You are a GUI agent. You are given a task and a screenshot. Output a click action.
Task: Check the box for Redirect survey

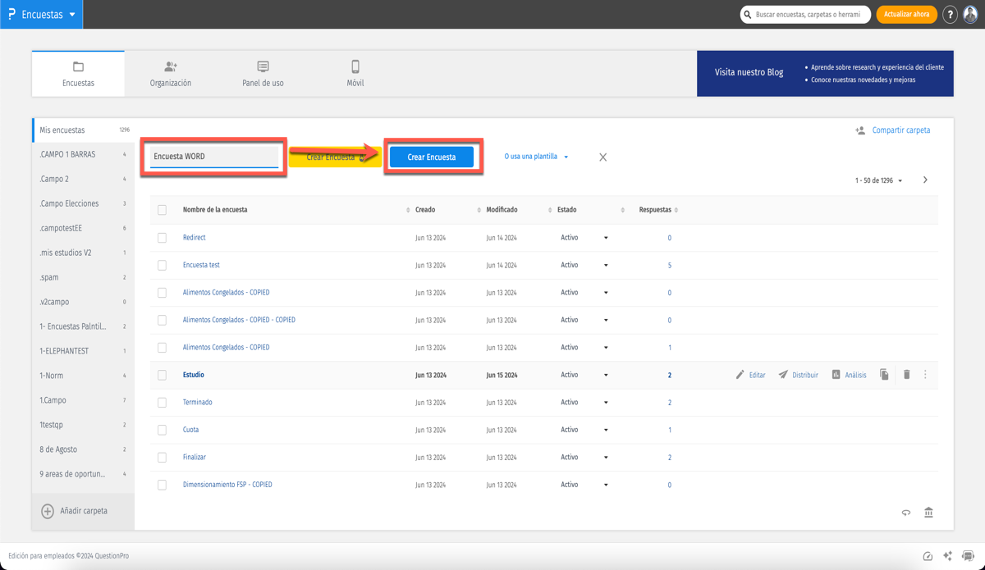[162, 238]
